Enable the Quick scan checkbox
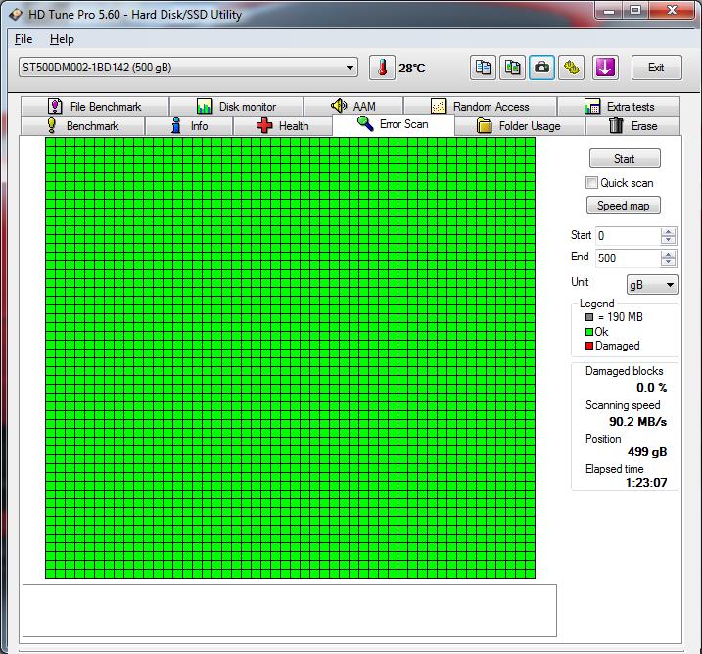The width and height of the screenshot is (702, 654). tap(591, 183)
